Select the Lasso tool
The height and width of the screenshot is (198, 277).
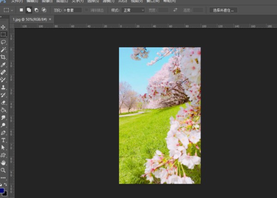(3, 42)
